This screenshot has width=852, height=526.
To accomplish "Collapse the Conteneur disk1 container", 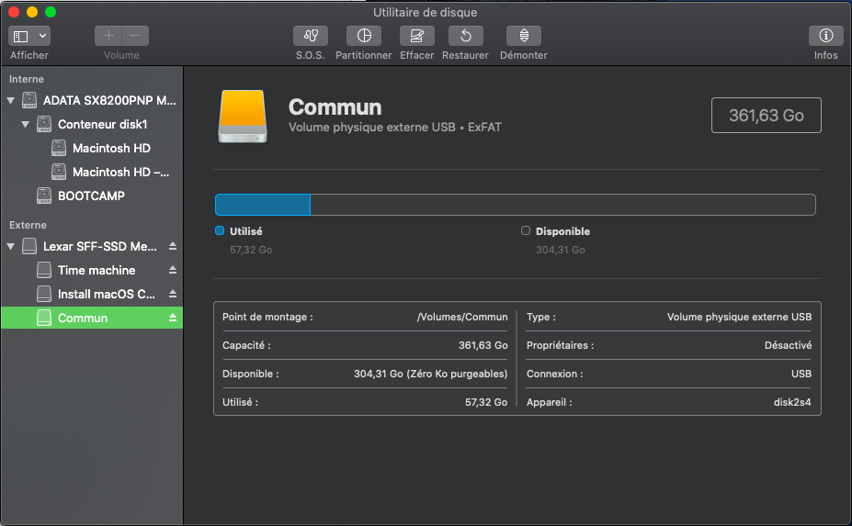I will pyautogui.click(x=26, y=124).
